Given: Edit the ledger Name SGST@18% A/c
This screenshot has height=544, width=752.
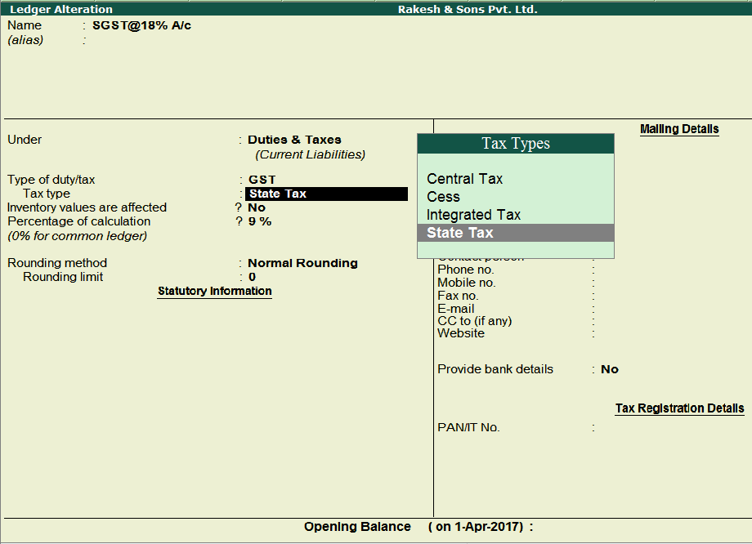Looking at the screenshot, I should pos(145,25).
